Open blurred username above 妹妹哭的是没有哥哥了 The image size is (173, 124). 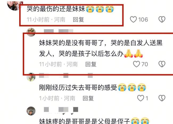[59, 31]
